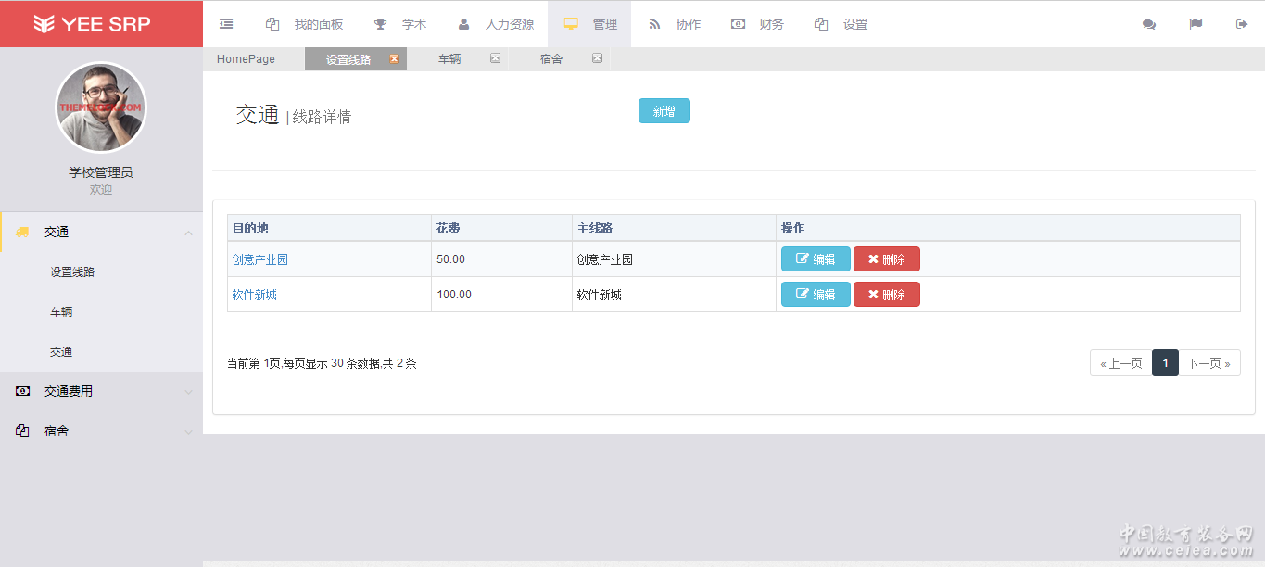Close the 宿舍 tab
The image size is (1265, 567).
pyautogui.click(x=597, y=59)
